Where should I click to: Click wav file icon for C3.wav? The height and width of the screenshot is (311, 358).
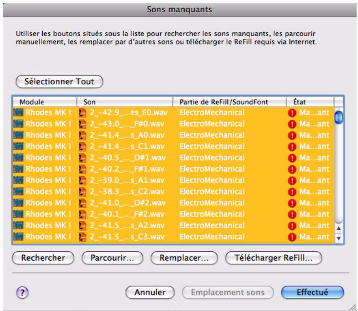click(x=83, y=237)
